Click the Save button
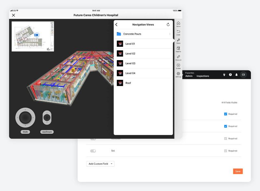This screenshot has width=260, height=191. 238,171
